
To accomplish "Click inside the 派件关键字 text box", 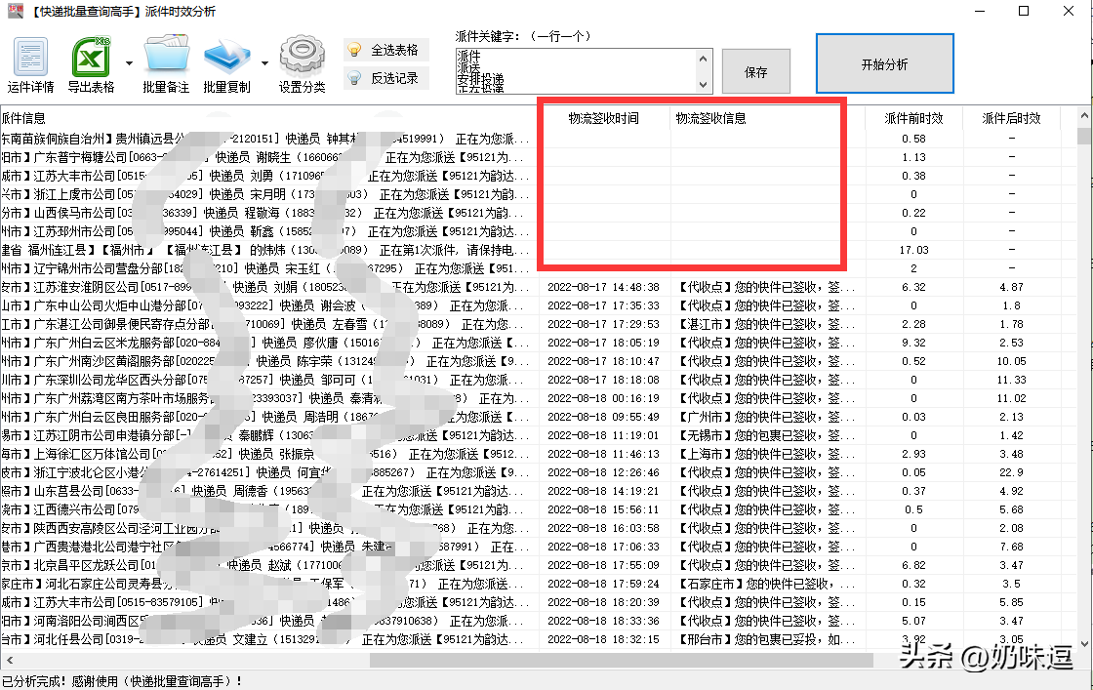I will point(576,71).
